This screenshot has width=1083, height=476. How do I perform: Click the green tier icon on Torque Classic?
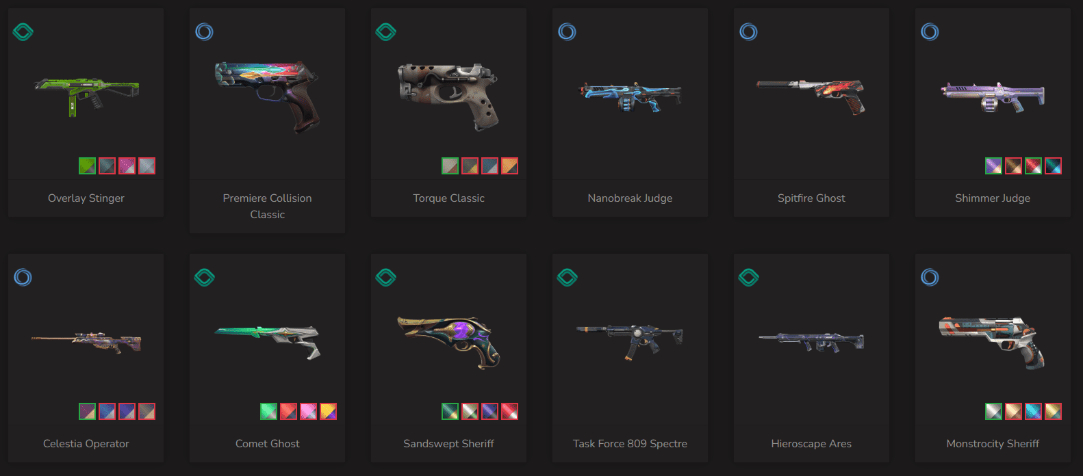386,31
